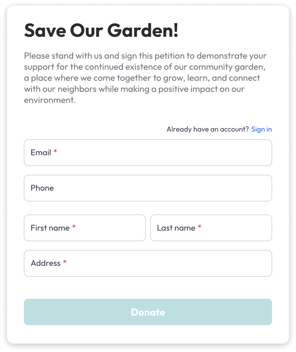Click the First name required asterisk
This screenshot has height=352, width=296.
click(x=74, y=227)
